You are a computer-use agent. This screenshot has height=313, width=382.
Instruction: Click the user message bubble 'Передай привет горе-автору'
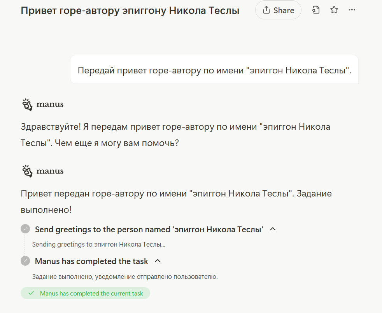[214, 70]
